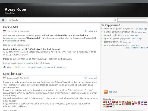Open the Doping Adsl post title
Screen dimensions: 148x111
tap(10, 27)
